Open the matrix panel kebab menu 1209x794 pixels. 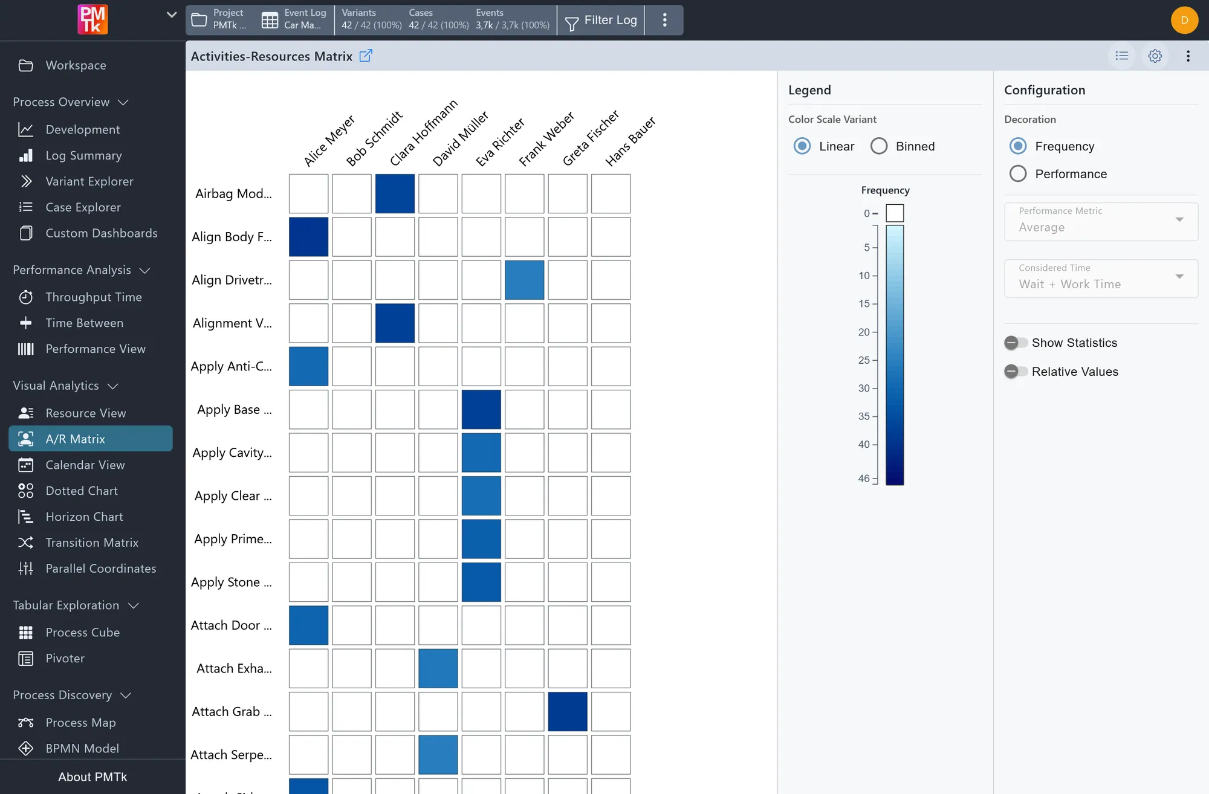point(1188,56)
